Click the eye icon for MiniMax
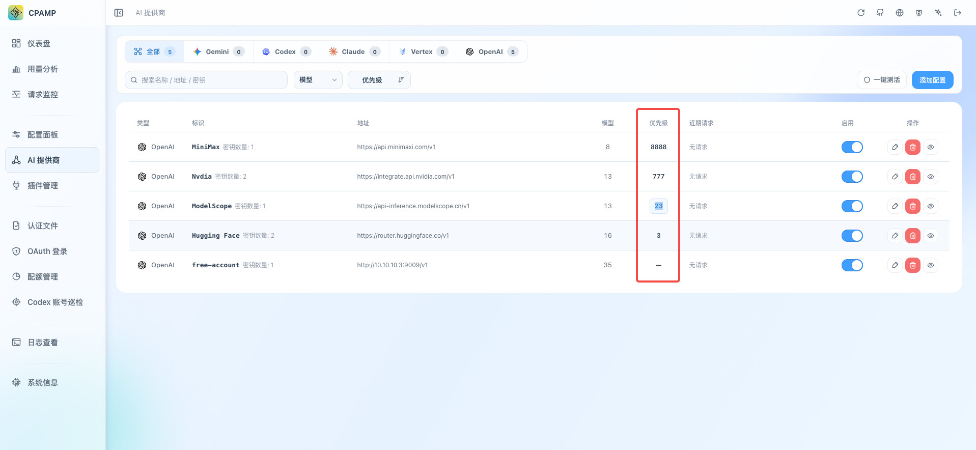Viewport: 976px width, 450px height. pos(931,147)
